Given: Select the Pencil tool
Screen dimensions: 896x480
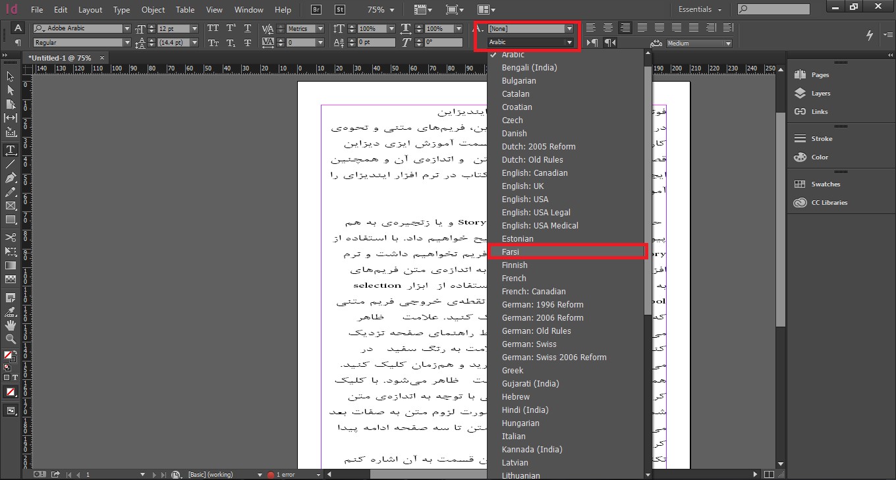Looking at the screenshot, I should click(11, 192).
